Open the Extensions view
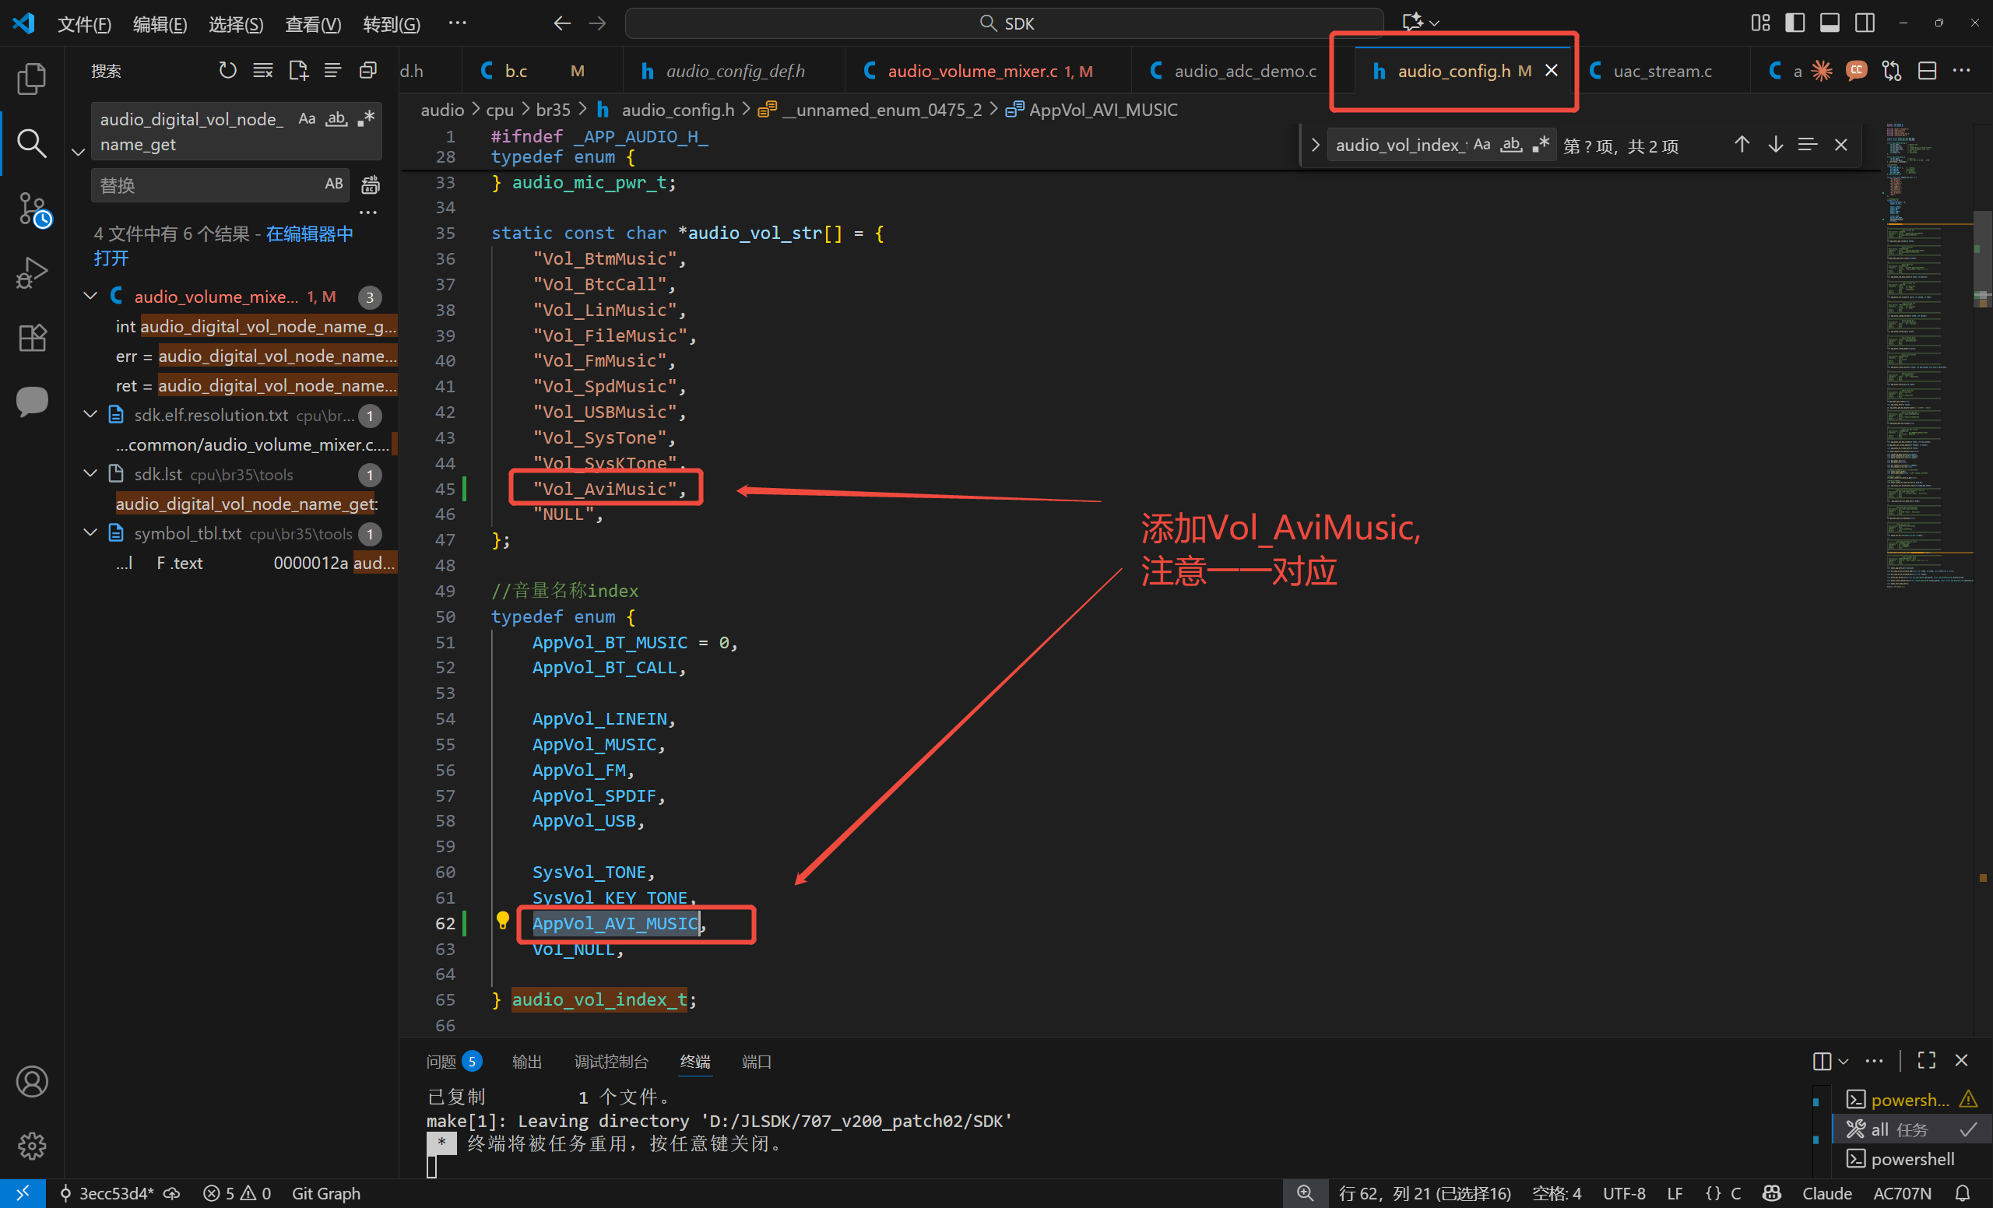The width and height of the screenshot is (1993, 1208). [32, 338]
